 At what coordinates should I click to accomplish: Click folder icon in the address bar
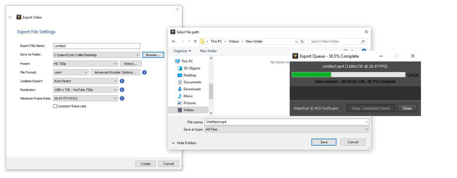(x=202, y=41)
